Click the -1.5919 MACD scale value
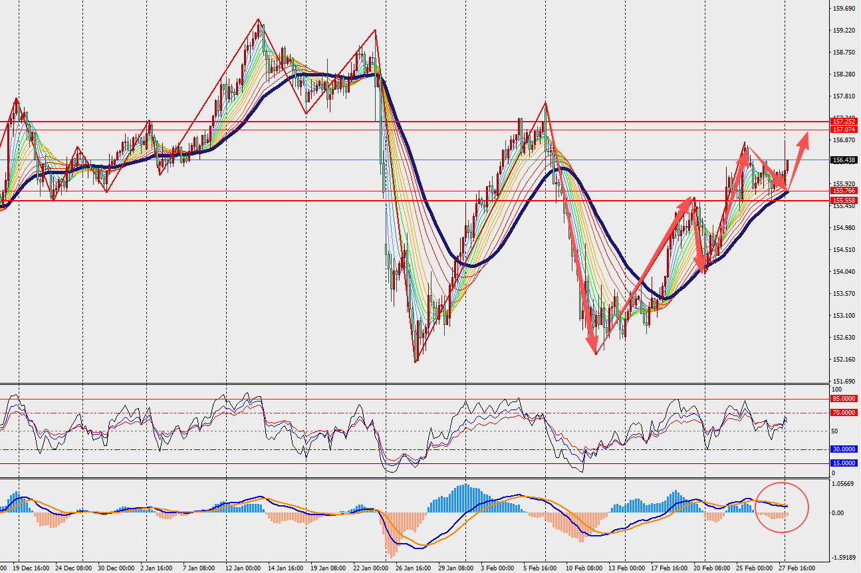The width and height of the screenshot is (861, 573). (x=844, y=558)
